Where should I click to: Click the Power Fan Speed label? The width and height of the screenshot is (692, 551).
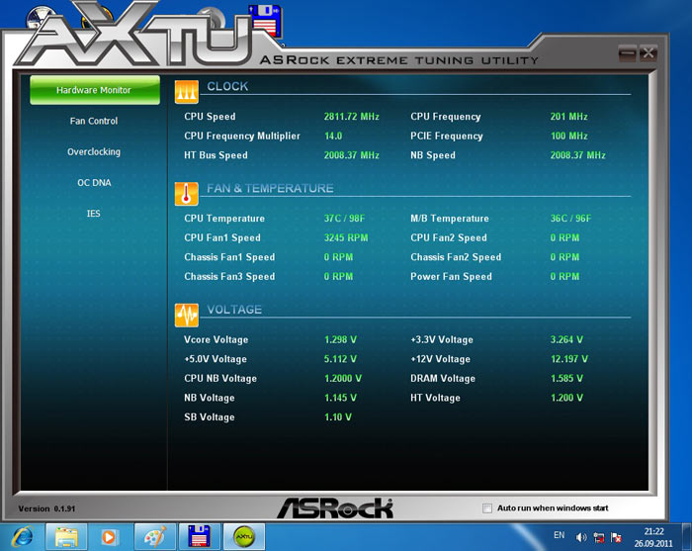coord(451,277)
